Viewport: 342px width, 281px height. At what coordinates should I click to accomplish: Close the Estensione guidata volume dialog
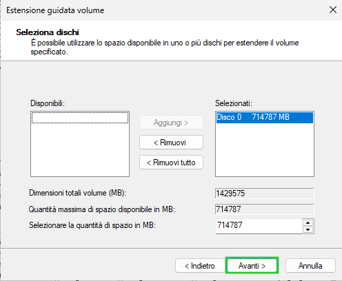[x=333, y=10]
